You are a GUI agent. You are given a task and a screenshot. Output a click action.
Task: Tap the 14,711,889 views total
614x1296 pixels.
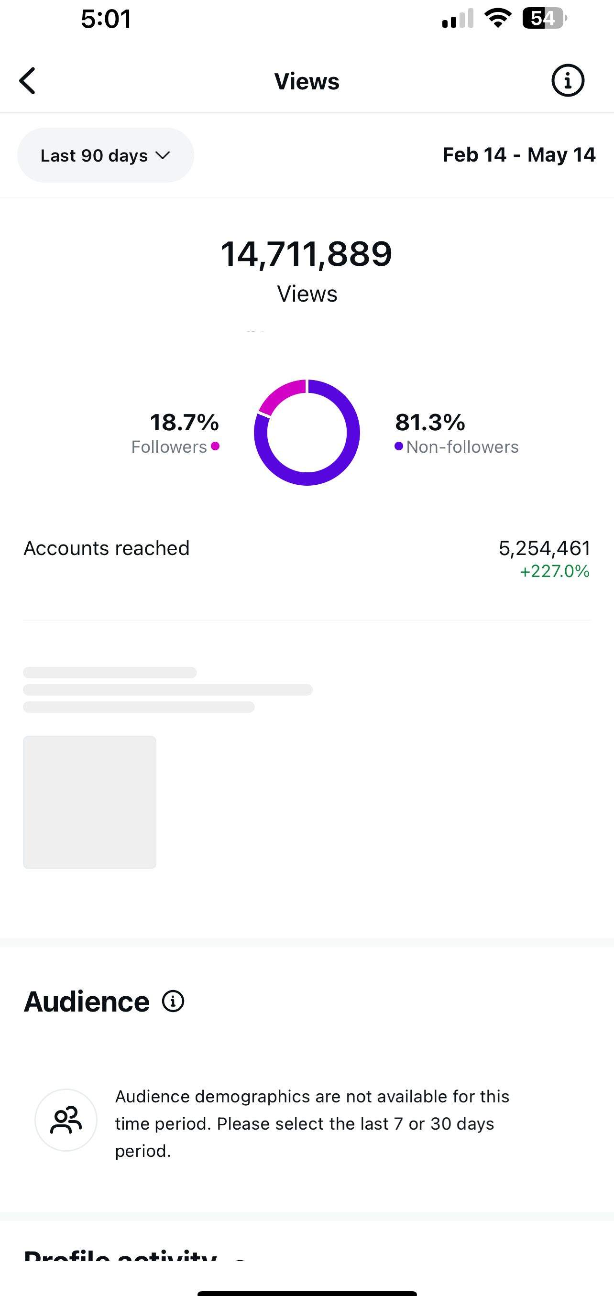307,253
